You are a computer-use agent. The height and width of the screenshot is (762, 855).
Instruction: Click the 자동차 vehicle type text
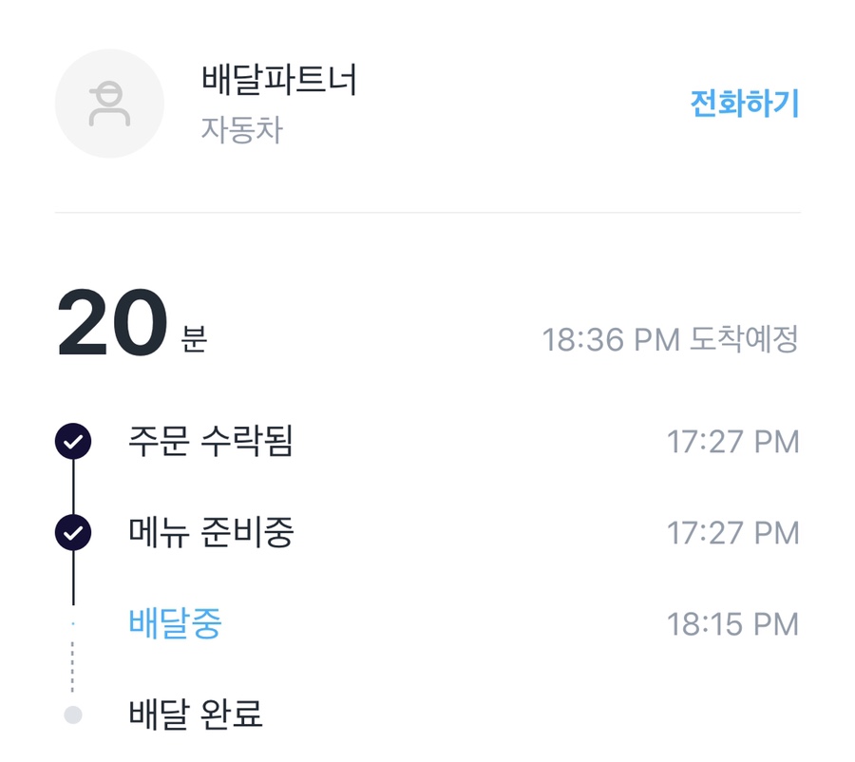(241, 130)
